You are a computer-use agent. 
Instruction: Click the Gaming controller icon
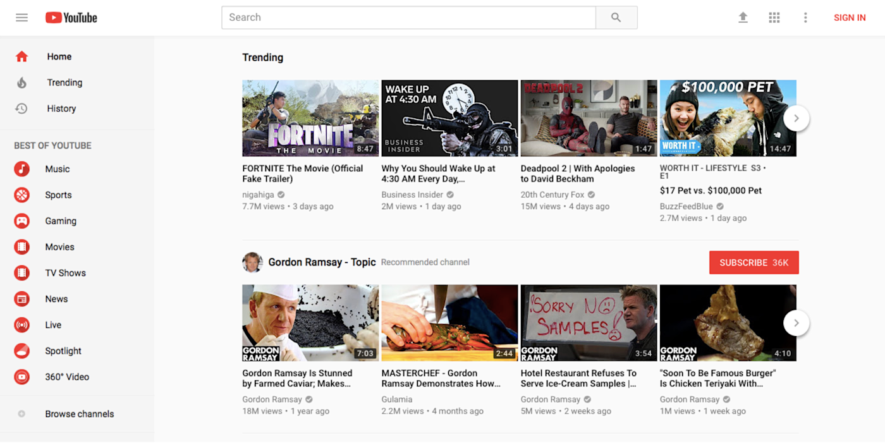click(22, 221)
